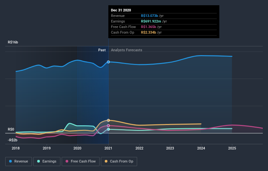Click the Past label

102,50
